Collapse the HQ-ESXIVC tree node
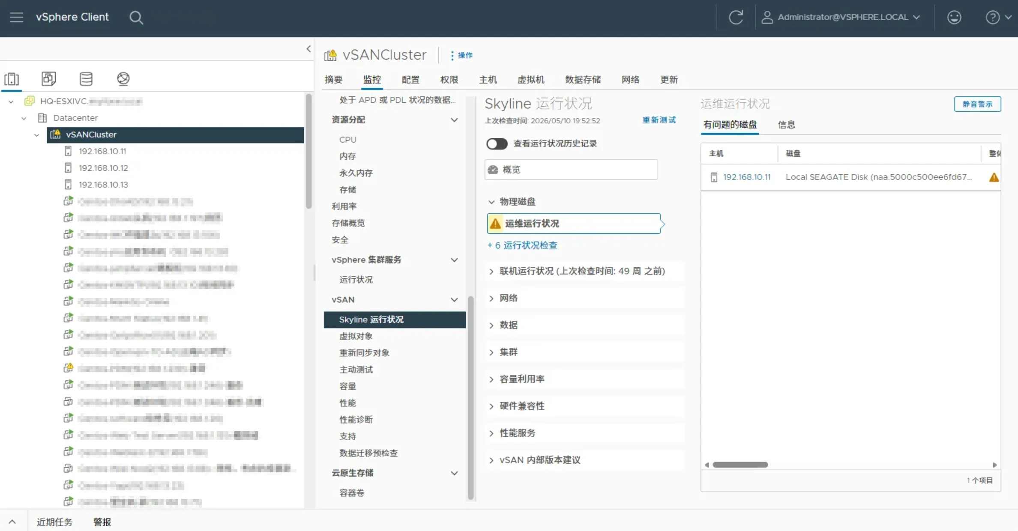Viewport: 1018px width, 531px height. (x=11, y=101)
